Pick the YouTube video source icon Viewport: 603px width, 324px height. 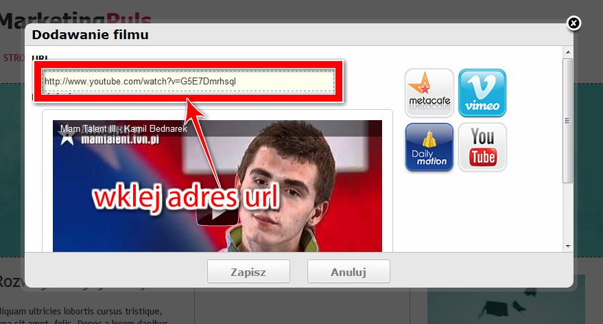coord(482,147)
